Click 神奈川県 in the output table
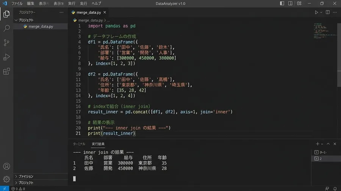341x191 pixels. 147,168
